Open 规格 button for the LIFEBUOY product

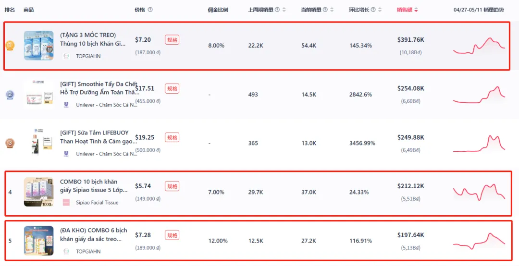click(x=172, y=138)
